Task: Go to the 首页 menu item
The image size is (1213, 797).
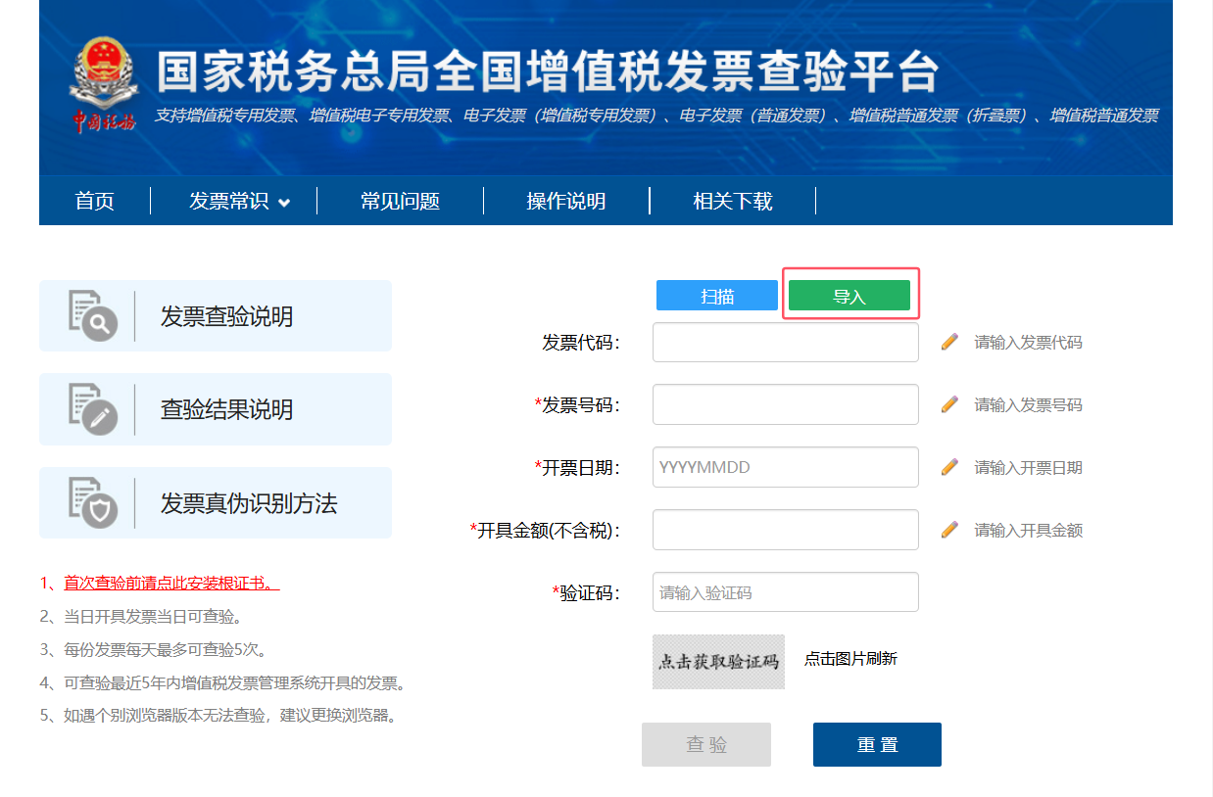Action: click(x=95, y=201)
